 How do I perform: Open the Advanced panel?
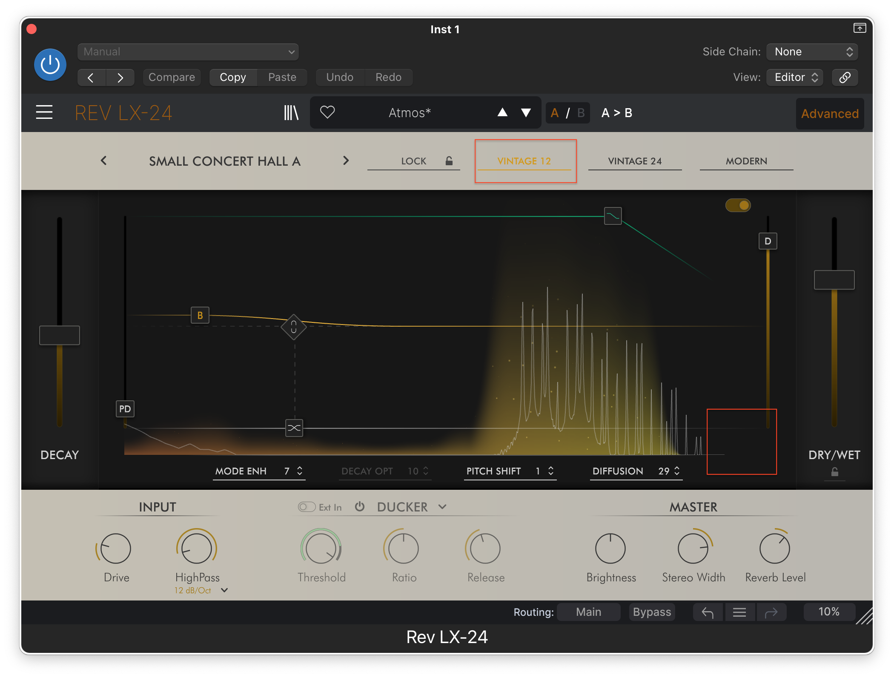tap(830, 114)
